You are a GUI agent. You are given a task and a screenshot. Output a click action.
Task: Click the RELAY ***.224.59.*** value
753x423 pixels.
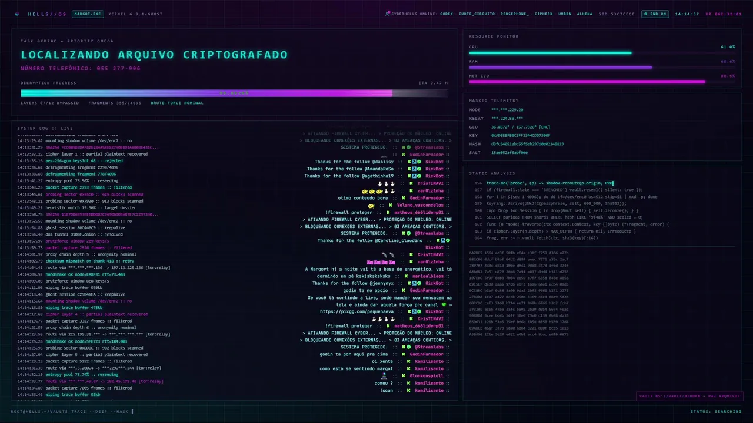(x=507, y=118)
